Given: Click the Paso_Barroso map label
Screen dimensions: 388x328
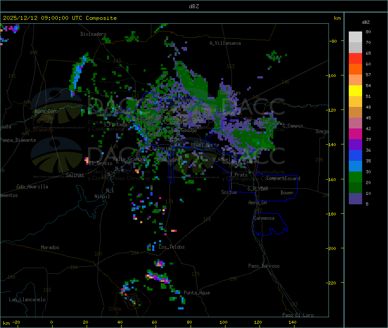Looking at the screenshot, I should [264, 266].
